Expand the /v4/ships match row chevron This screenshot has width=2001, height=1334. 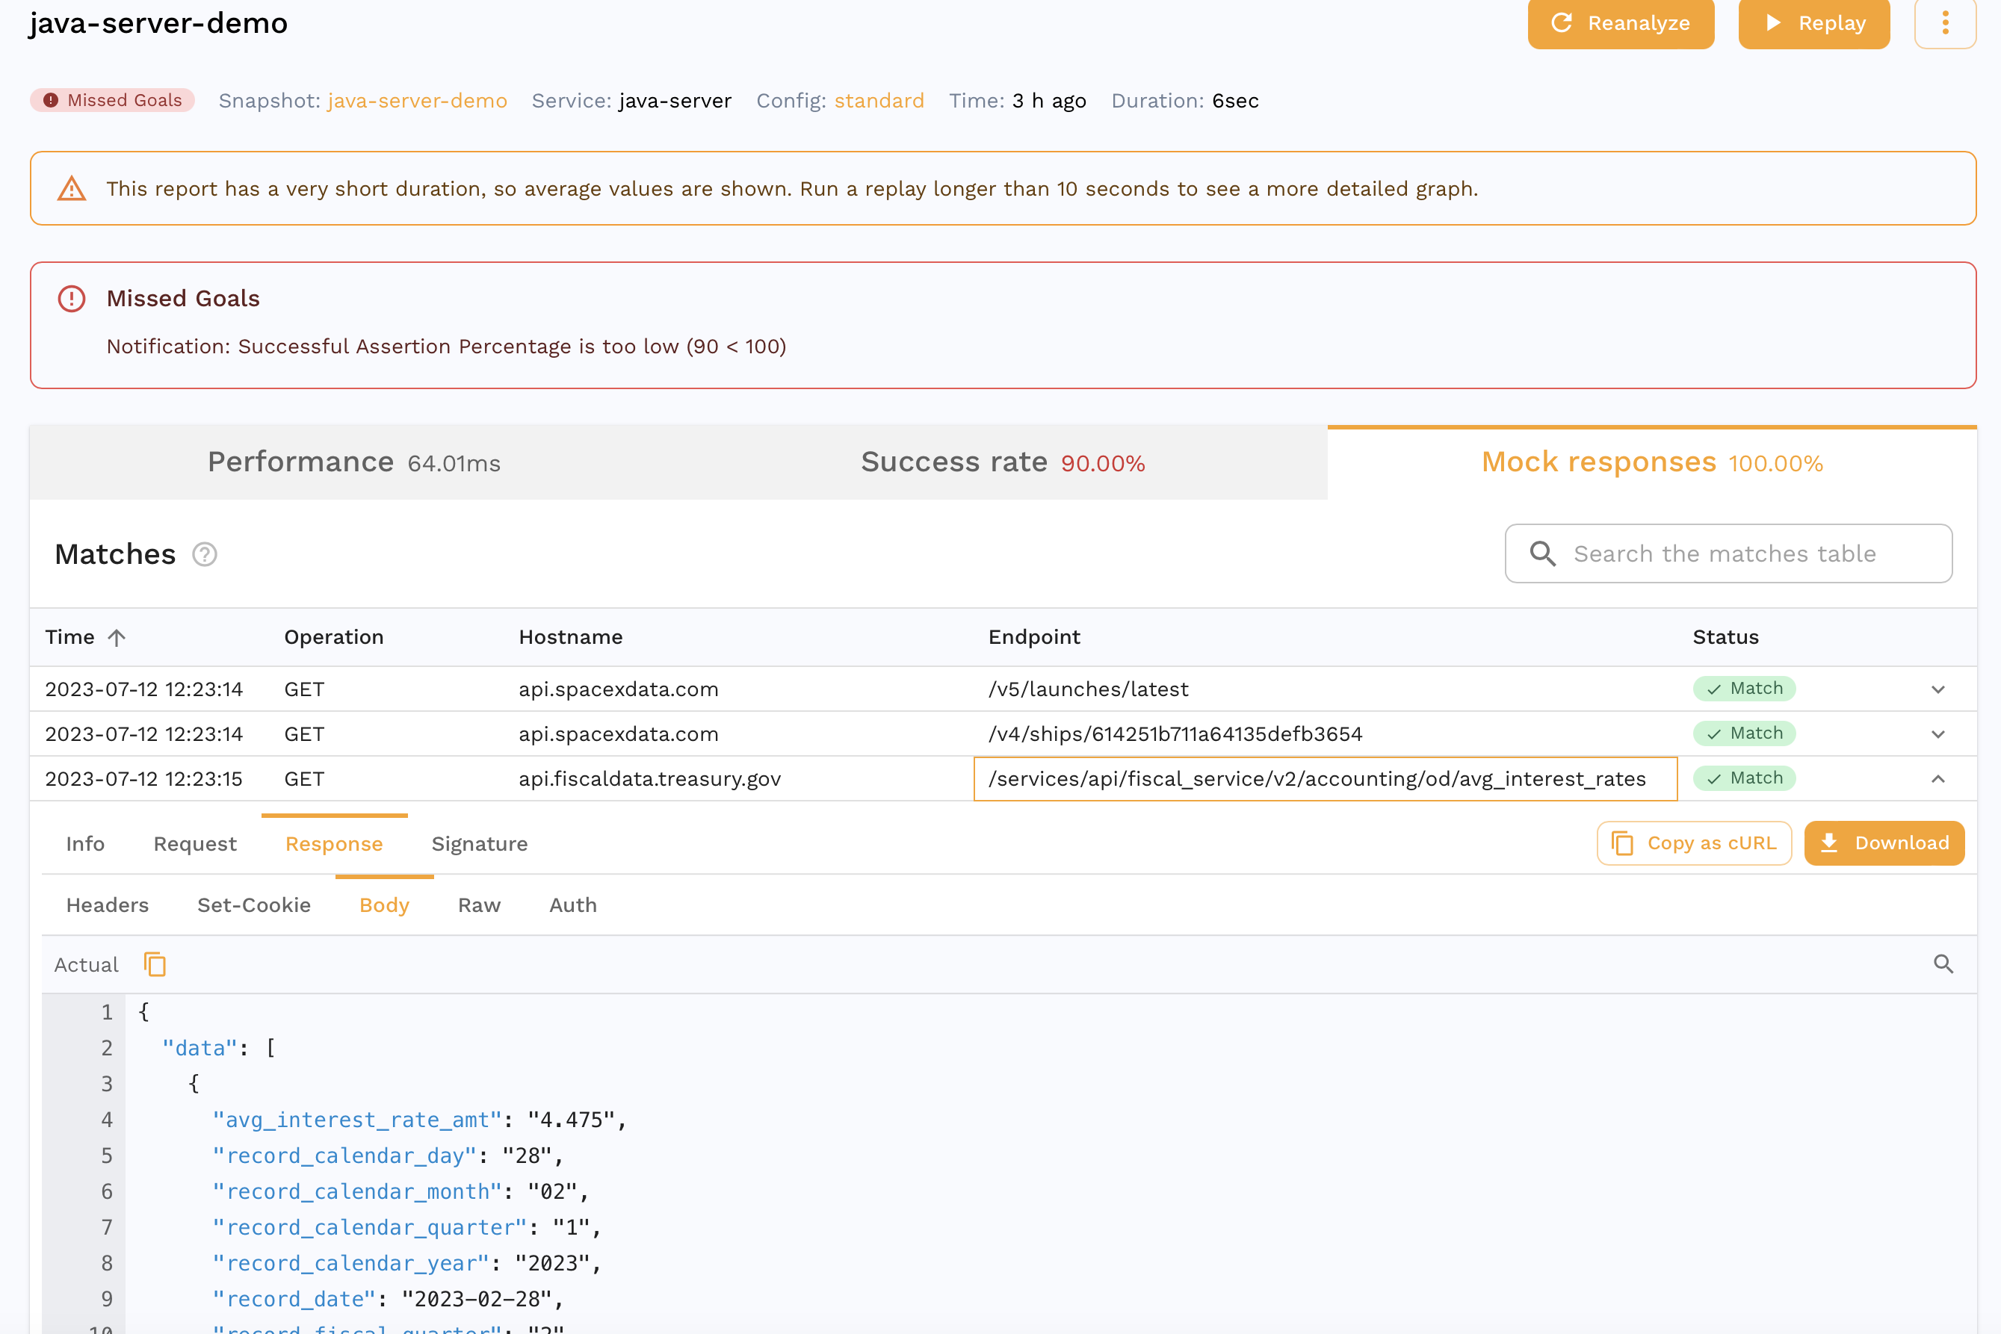tap(1938, 734)
